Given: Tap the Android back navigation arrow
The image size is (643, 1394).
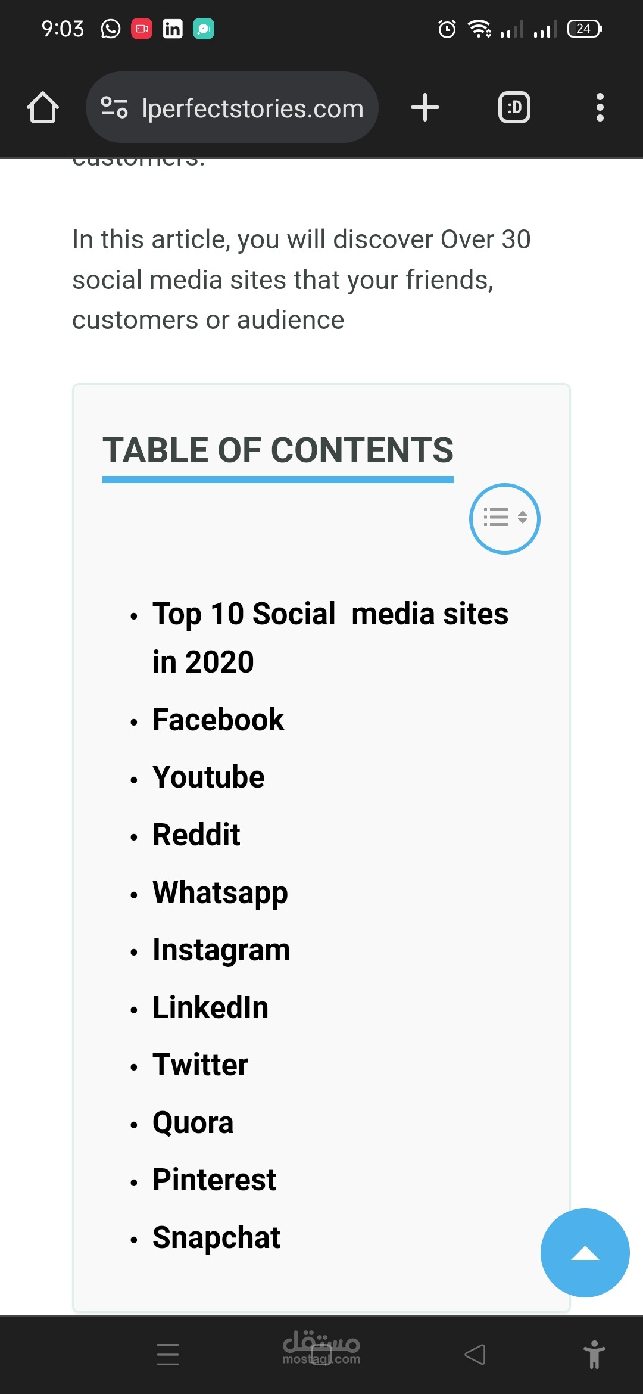Looking at the screenshot, I should tap(475, 1355).
